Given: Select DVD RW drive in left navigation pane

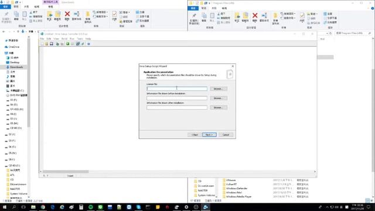Looking at the screenshot, I should pos(17,95).
